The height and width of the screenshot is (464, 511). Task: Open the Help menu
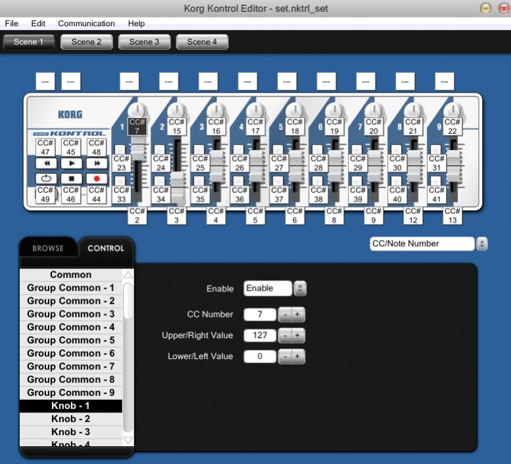coord(136,24)
